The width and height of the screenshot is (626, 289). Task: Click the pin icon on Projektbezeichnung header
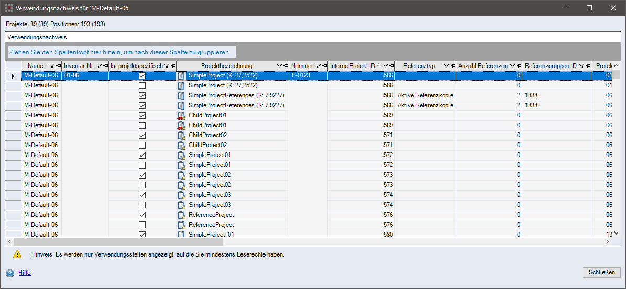pos(285,65)
